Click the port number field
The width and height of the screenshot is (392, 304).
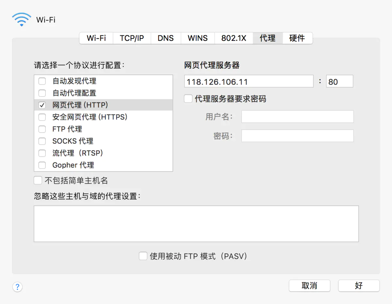coord(339,81)
